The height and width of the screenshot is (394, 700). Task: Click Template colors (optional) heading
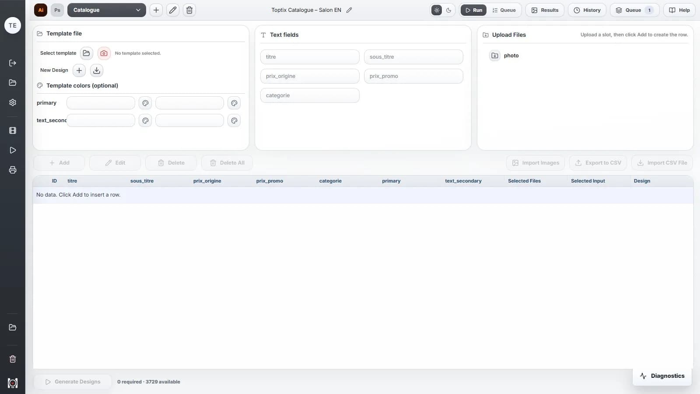(82, 86)
